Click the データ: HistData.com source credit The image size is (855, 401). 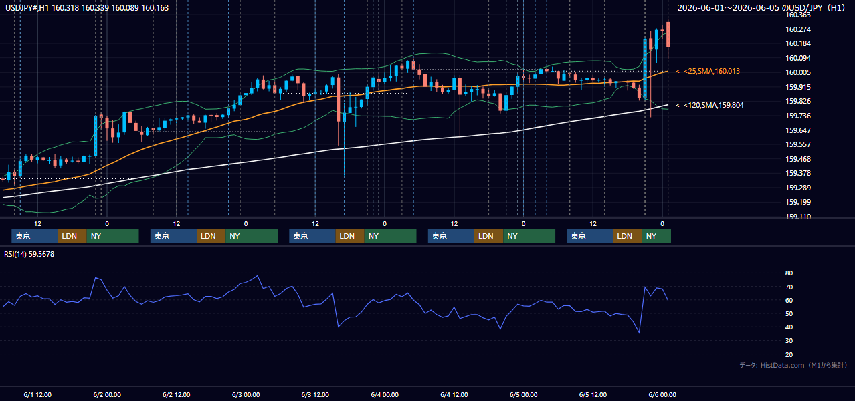coord(793,365)
